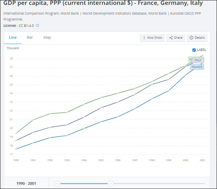Viewport: 217px width, 189px height.
Task: Click the share icon in the toolbar
Action: pyautogui.click(x=171, y=38)
